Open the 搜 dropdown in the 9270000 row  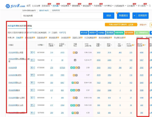click(x=32, y=113)
